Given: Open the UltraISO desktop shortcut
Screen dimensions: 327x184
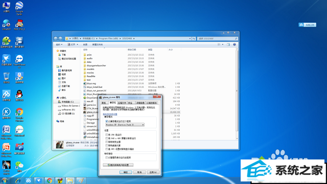Looking at the screenshot, I should click(6, 25).
